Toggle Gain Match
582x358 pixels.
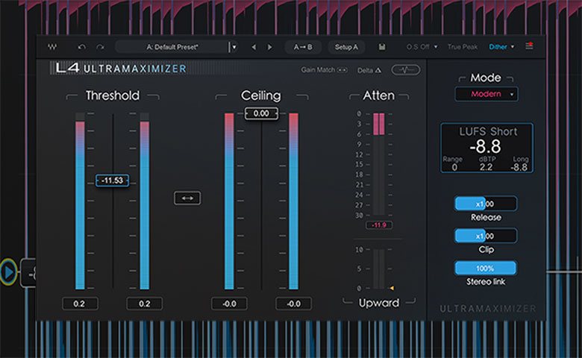click(x=324, y=70)
